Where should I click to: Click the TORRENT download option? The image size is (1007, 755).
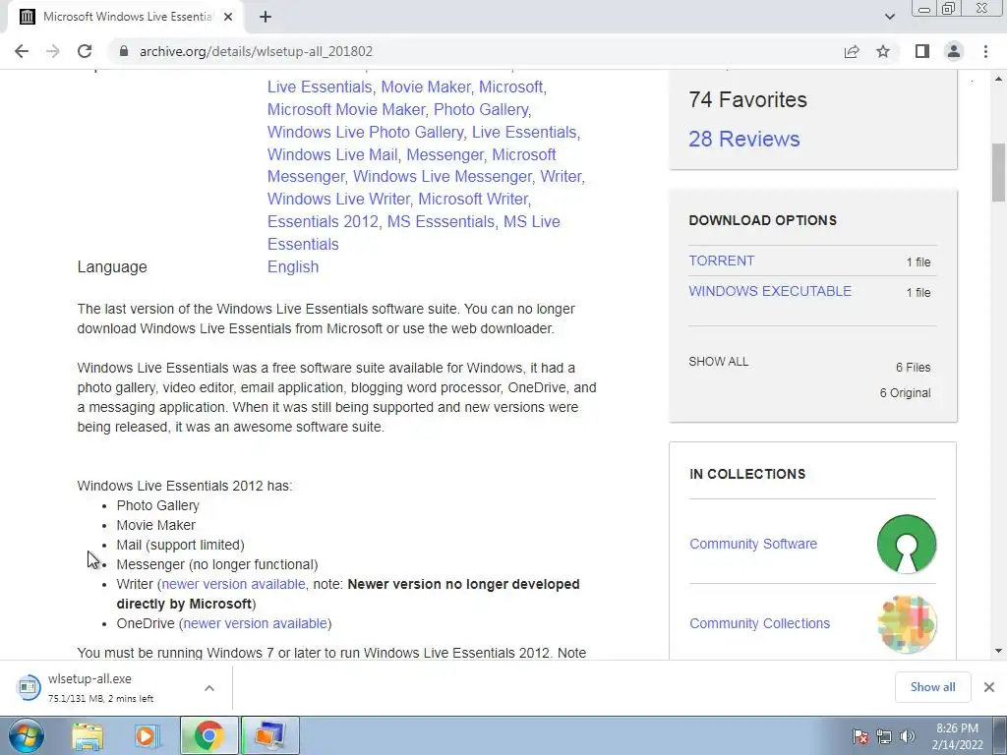[x=721, y=261]
